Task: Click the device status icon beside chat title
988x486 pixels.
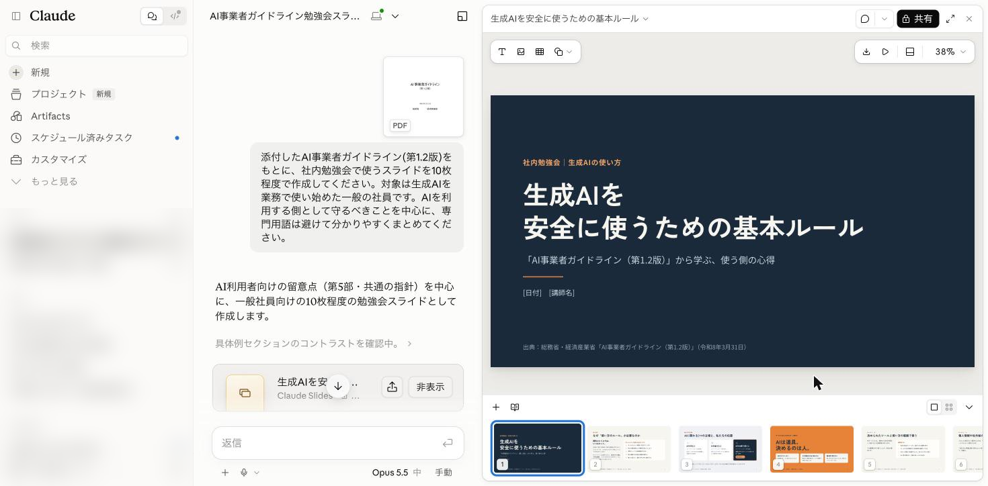Action: pos(376,15)
